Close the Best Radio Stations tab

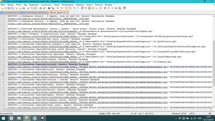pyautogui.click(x=47, y=13)
